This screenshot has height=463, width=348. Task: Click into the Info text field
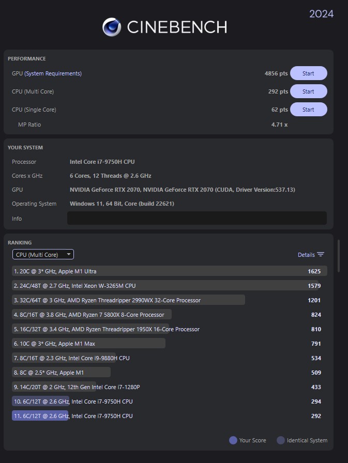pos(196,218)
